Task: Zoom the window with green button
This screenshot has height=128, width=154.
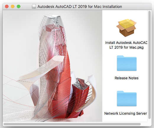Action: tap(19, 6)
